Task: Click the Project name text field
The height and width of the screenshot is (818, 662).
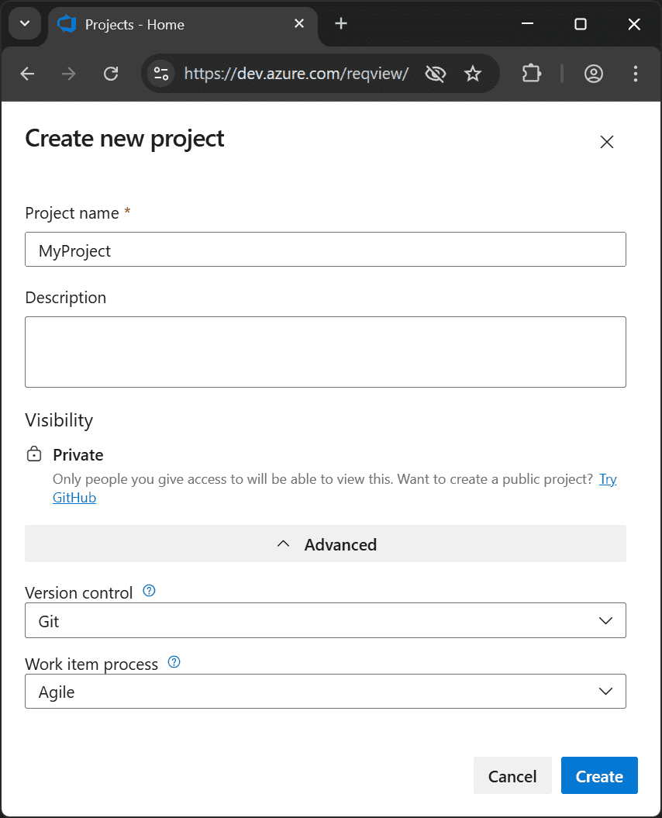Action: tap(326, 250)
